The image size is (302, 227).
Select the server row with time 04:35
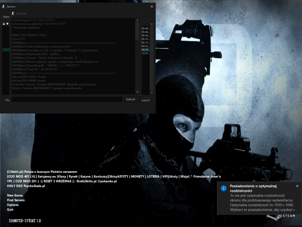(145, 46)
